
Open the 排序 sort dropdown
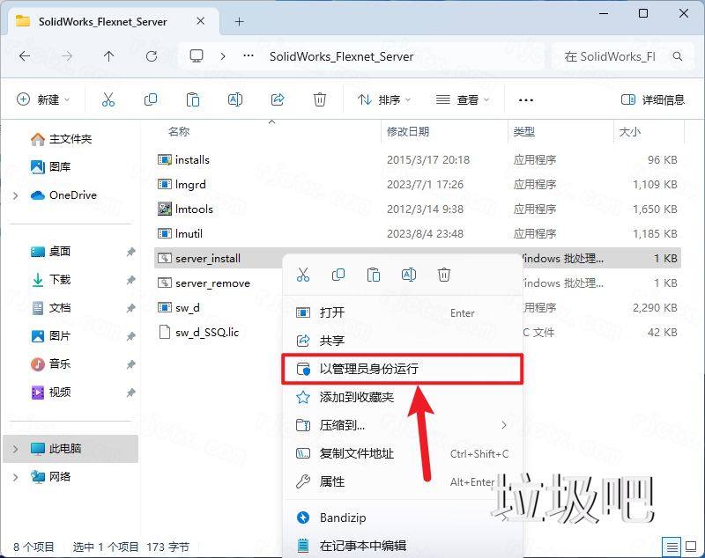pos(382,99)
